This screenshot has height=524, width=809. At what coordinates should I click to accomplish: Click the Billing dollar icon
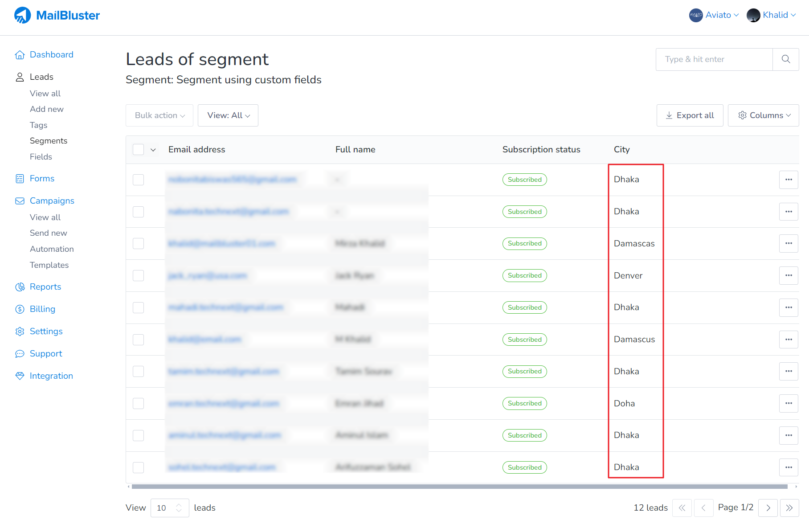20,309
